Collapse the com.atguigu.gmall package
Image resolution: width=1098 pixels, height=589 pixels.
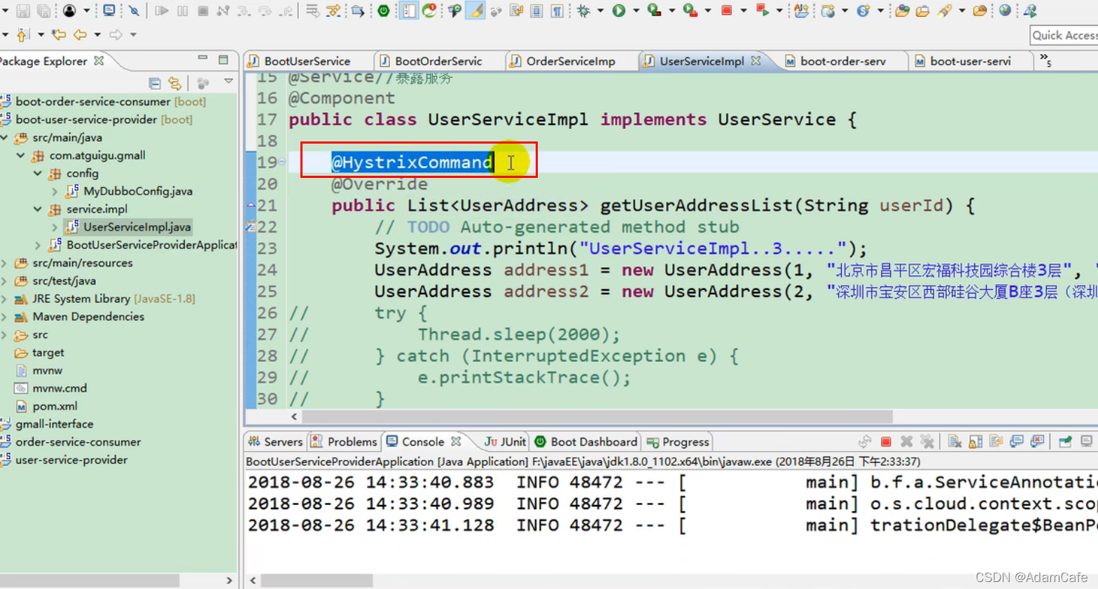(20, 155)
